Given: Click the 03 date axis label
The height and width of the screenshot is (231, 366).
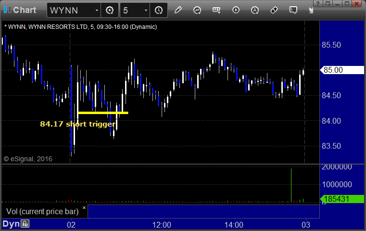Looking at the screenshot, I should point(306,225).
